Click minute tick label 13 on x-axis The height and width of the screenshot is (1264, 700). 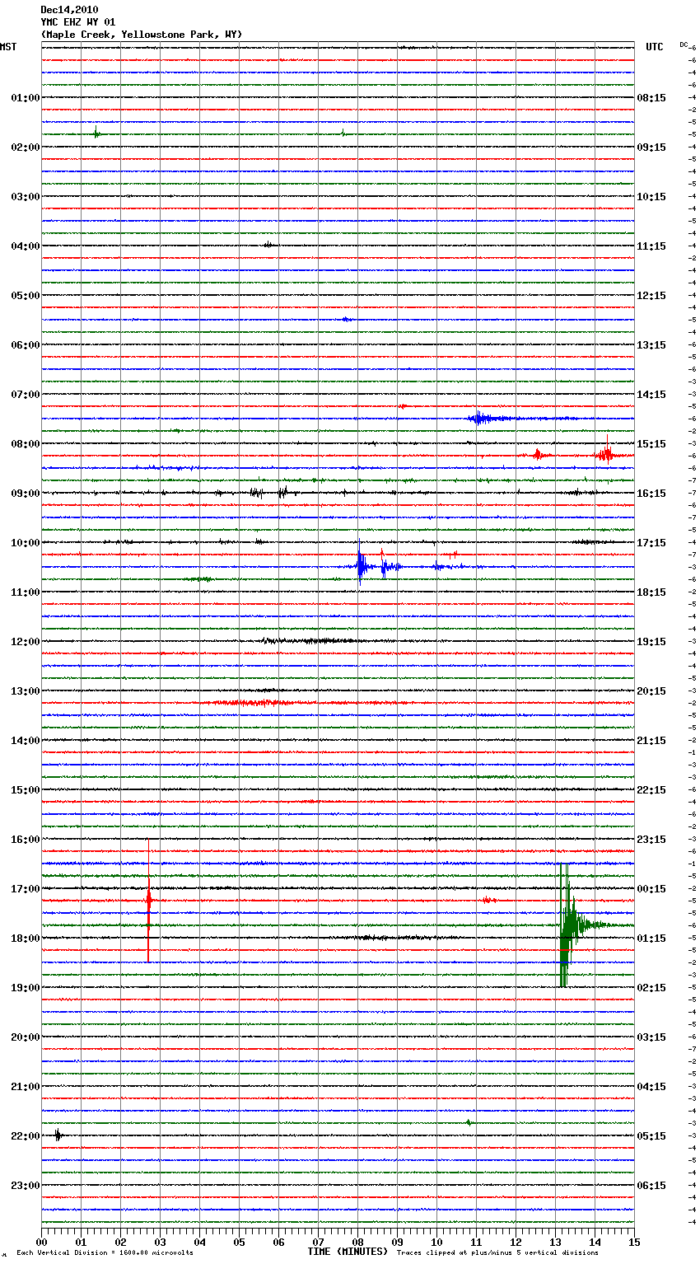555,1242
